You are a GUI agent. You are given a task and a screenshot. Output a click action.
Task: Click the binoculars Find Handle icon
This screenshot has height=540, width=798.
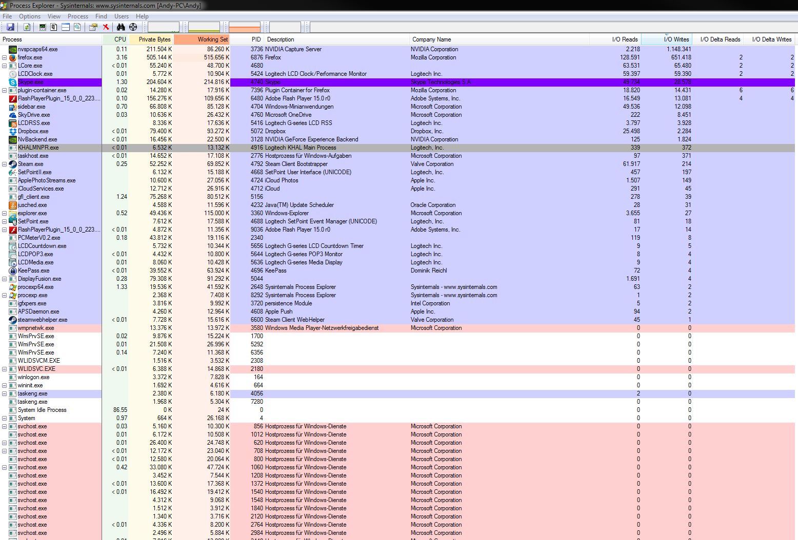[x=121, y=27]
